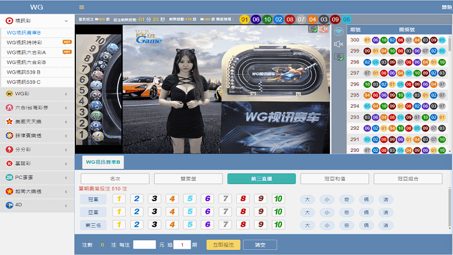Image resolution: width=453 pixels, height=255 pixels.
Task: Expand the 越南大樂透 sidebar category
Action: [66, 192]
